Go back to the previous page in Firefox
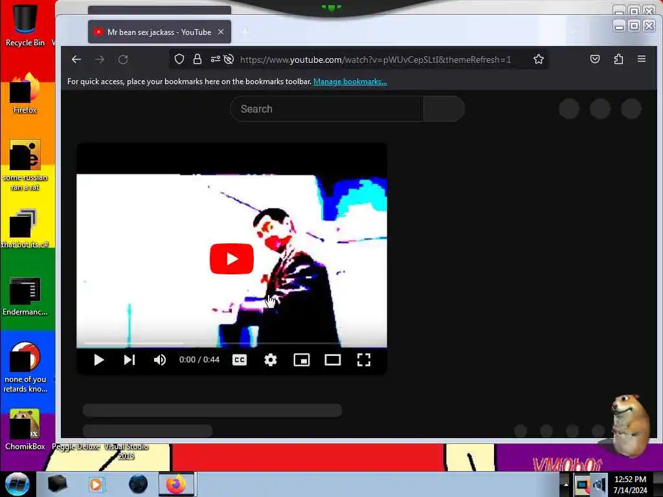663x497 pixels. [76, 60]
